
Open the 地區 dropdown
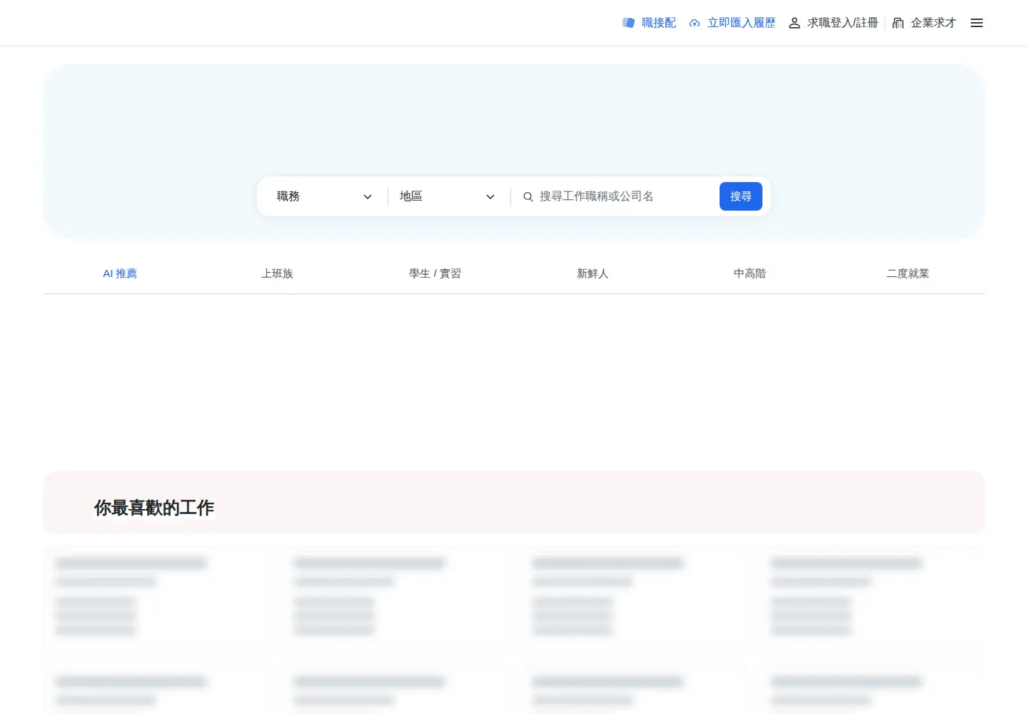[x=448, y=196]
